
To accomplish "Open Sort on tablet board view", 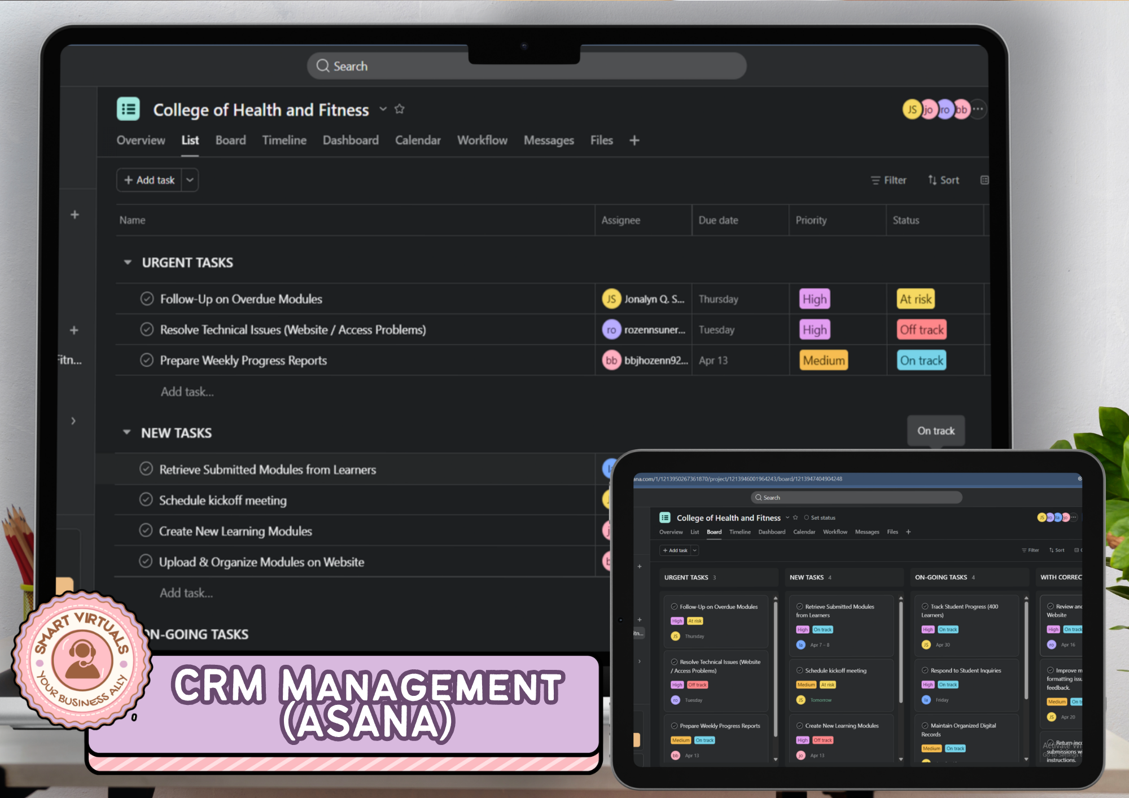I will (1057, 550).
